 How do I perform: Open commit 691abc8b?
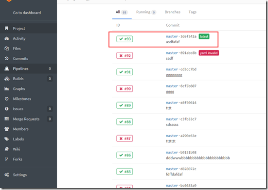188,53
